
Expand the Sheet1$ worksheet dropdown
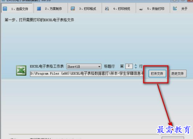[99, 67]
